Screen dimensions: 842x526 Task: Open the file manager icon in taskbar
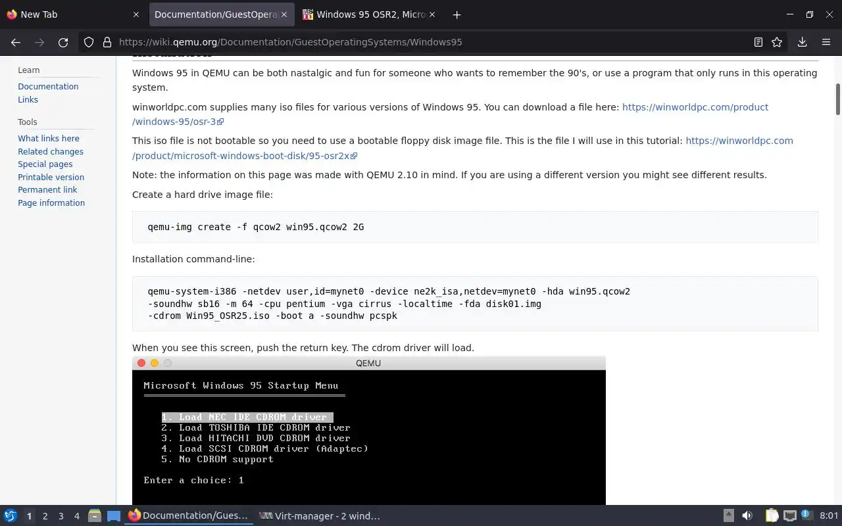click(x=95, y=516)
